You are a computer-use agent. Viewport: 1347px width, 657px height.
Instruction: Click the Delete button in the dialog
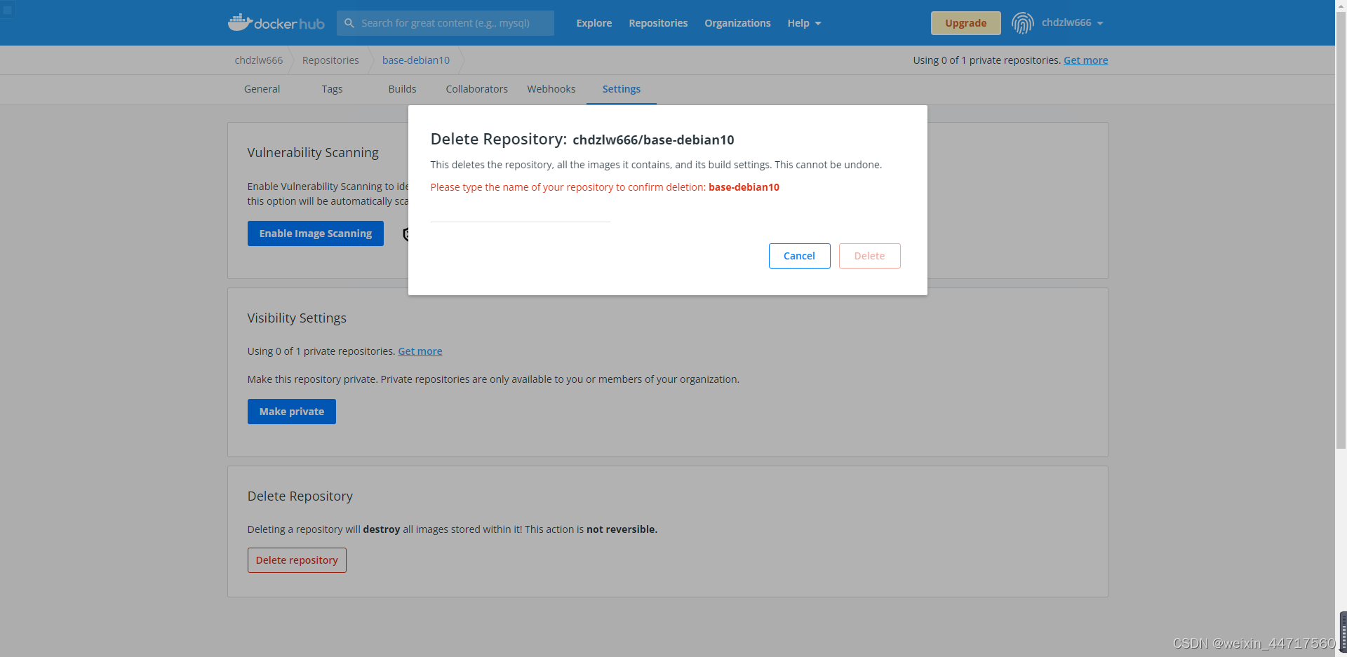tap(869, 256)
